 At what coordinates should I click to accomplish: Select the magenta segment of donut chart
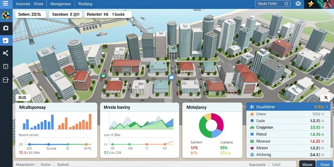(219, 121)
